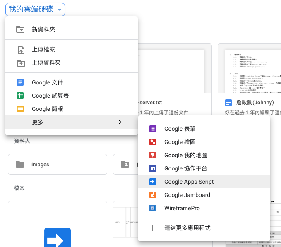The height and width of the screenshot is (247, 281).
Task: Open the table document thumbnail under 檔案
Action: (x=125, y=224)
